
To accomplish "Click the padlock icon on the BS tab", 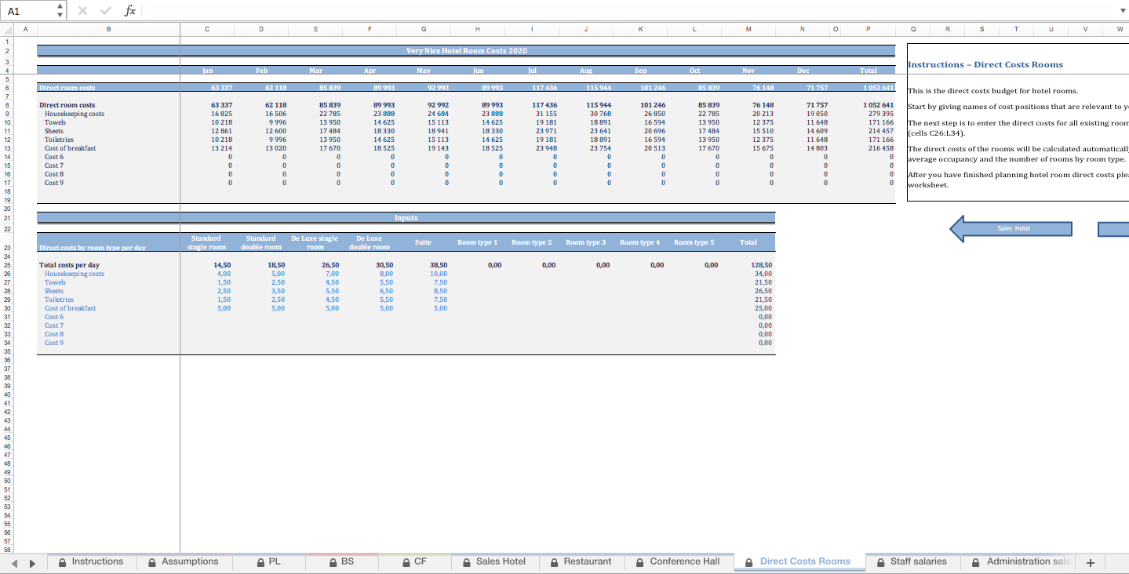I will tap(333, 561).
